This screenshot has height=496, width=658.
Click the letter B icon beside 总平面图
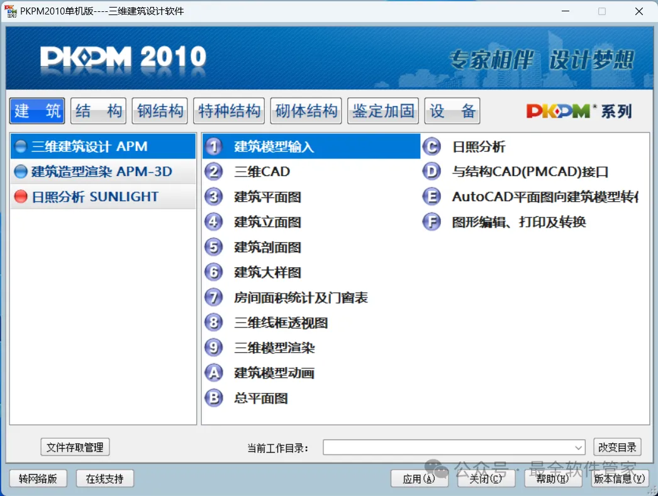(x=214, y=398)
